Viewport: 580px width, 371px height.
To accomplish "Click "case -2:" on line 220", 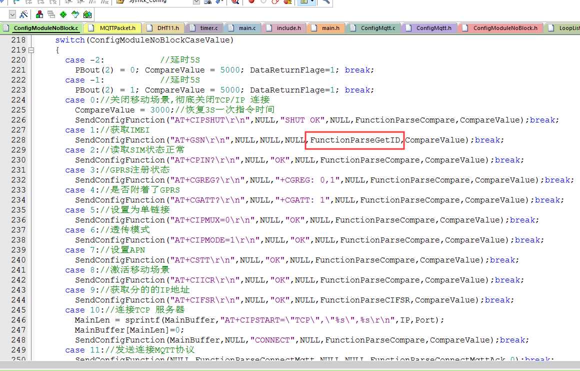I will pyautogui.click(x=84, y=60).
